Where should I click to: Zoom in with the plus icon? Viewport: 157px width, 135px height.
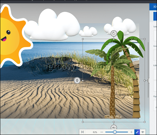click(x=131, y=132)
